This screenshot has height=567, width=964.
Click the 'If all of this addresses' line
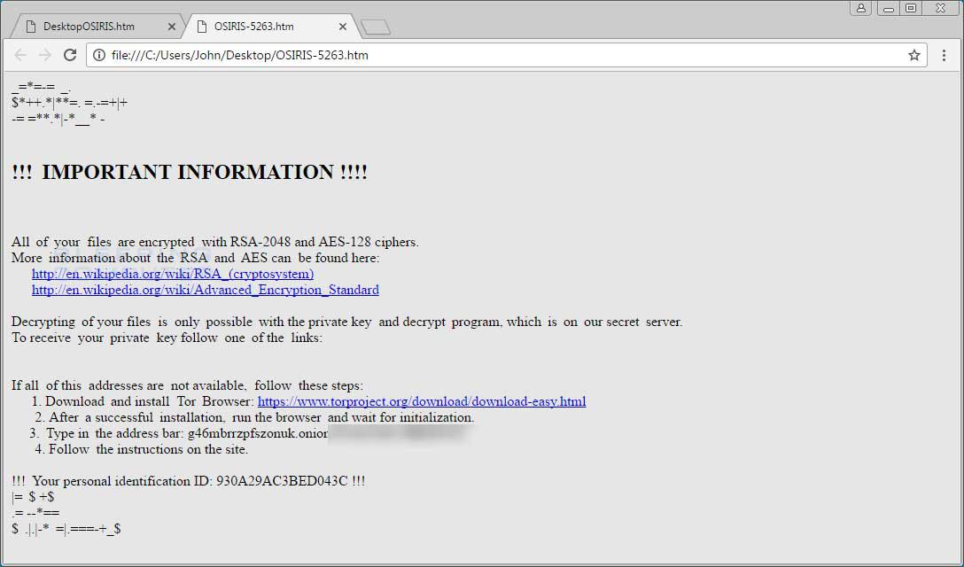(188, 385)
